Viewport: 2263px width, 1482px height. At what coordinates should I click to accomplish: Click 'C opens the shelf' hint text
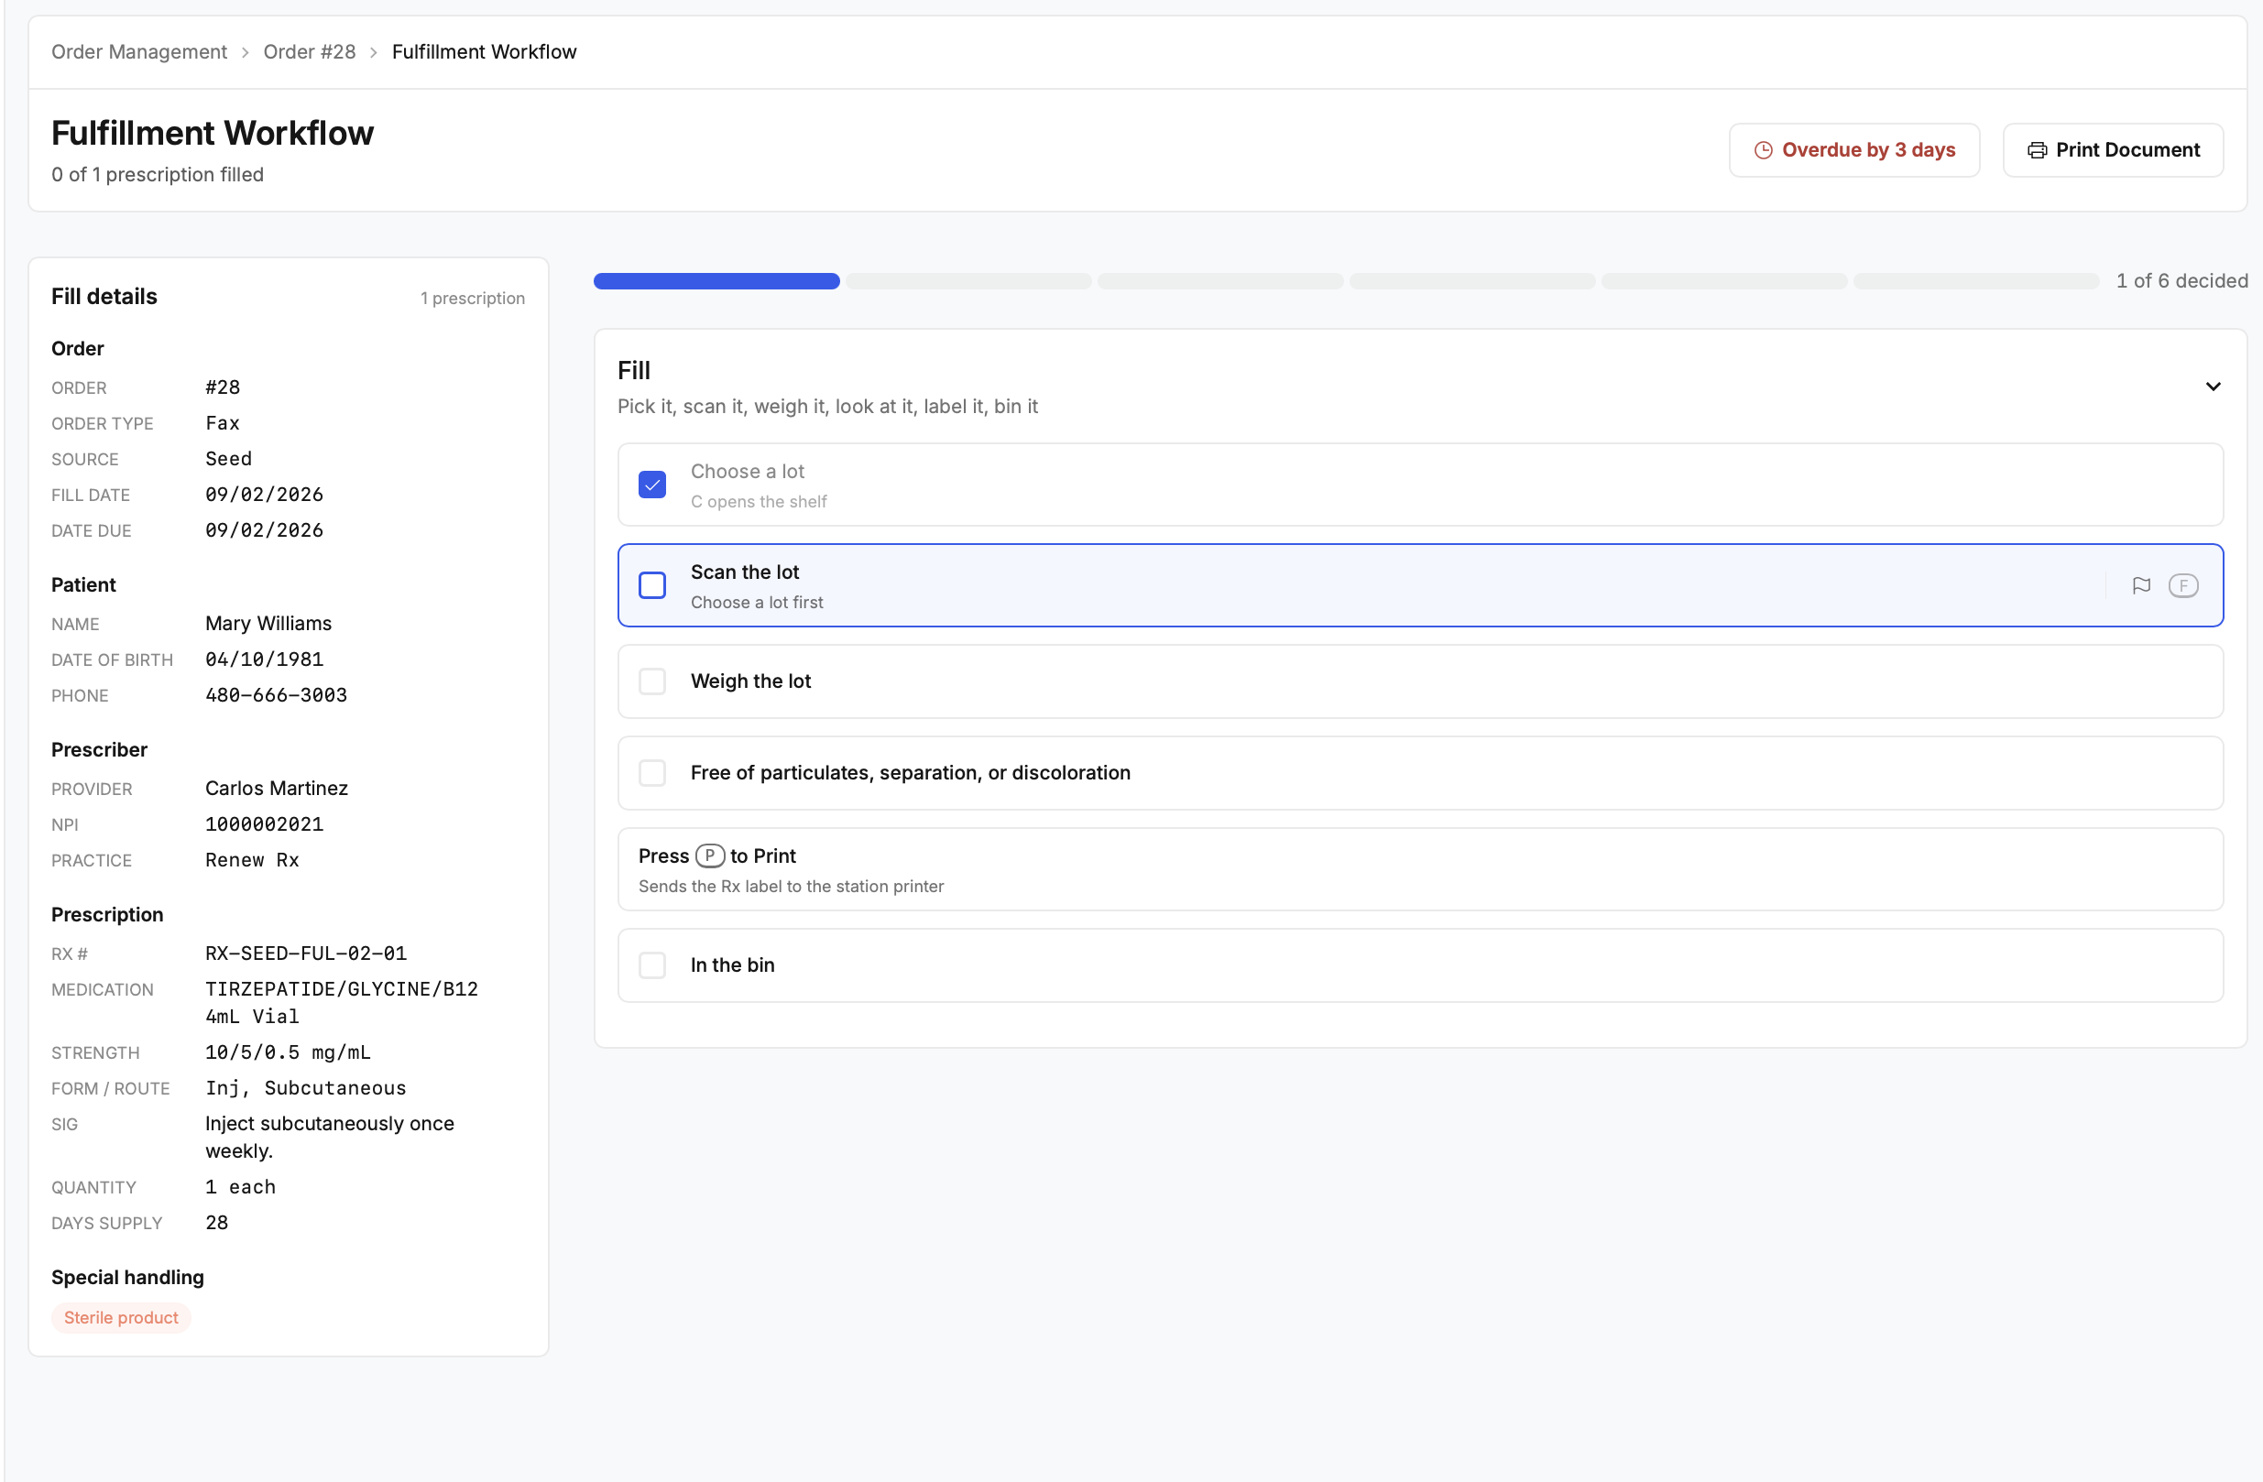[x=759, y=502]
